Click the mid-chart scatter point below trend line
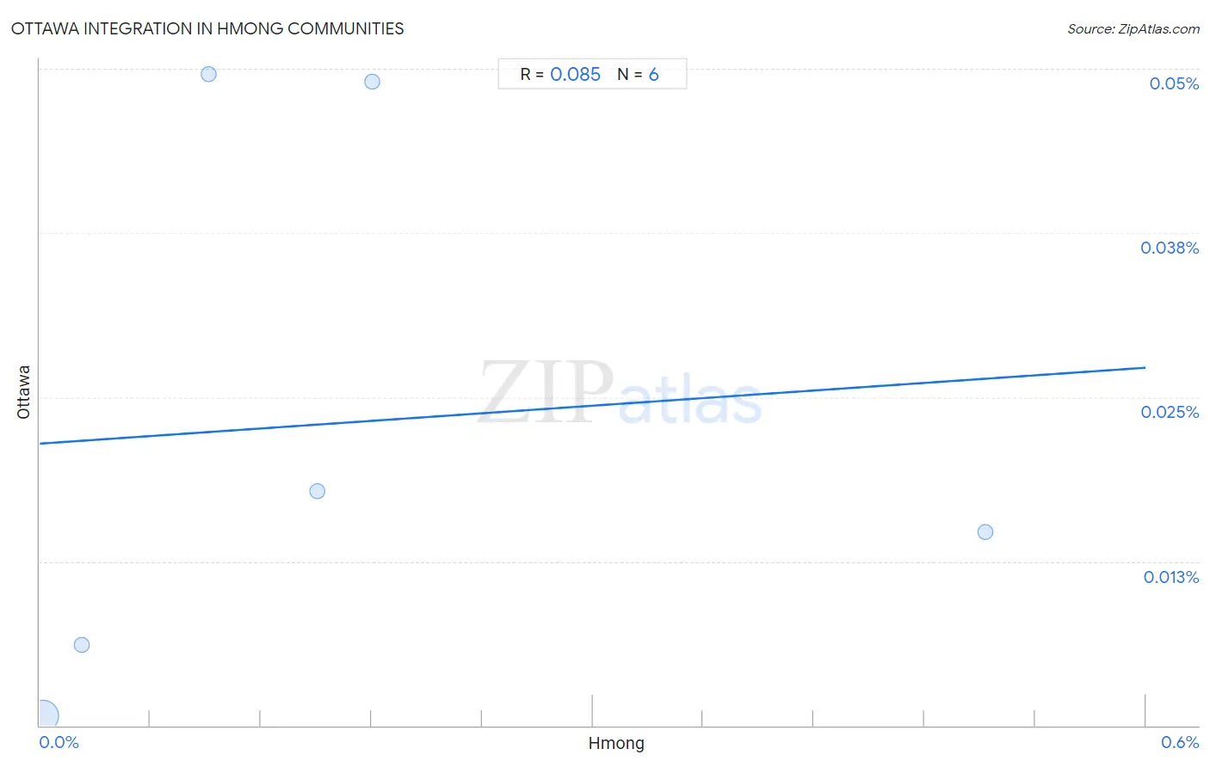Screen dimensions: 1210x767 [x=318, y=491]
